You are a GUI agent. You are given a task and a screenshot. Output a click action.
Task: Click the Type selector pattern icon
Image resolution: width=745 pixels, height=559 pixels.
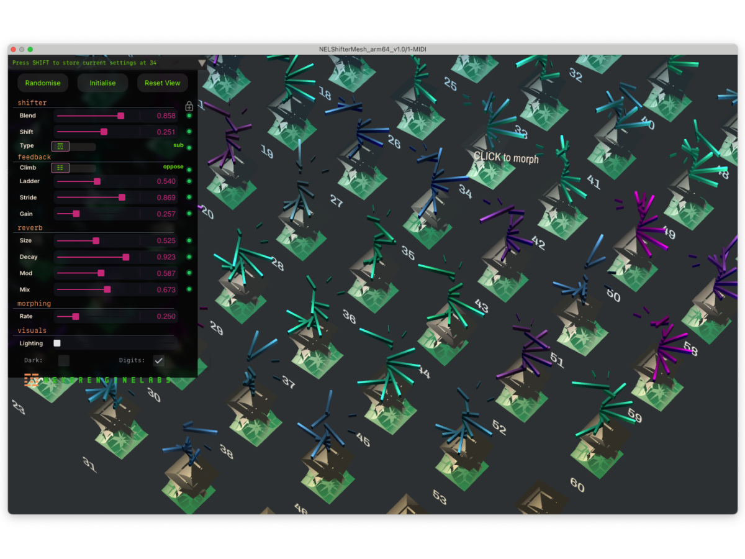tap(60, 146)
